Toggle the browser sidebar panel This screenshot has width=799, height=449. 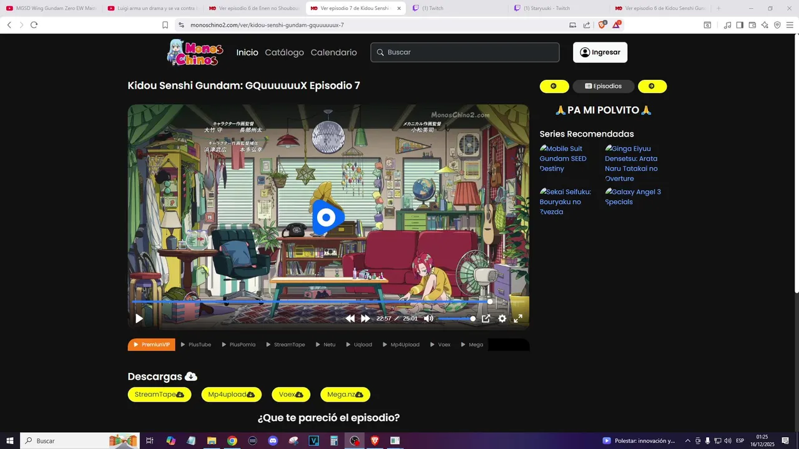(x=740, y=25)
